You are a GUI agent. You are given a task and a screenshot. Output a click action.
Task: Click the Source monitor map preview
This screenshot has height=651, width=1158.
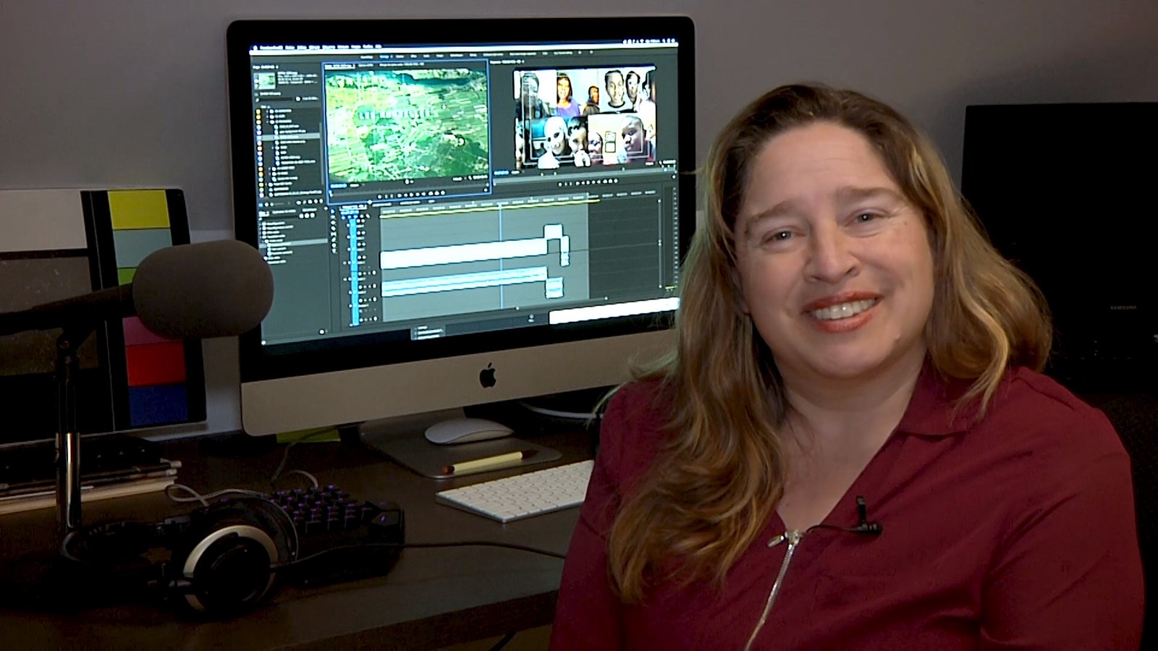coord(407,124)
